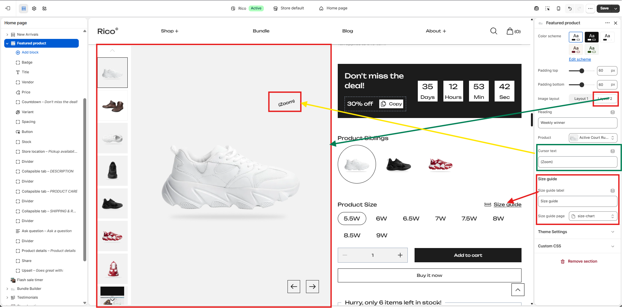Adjust the Padding top slider

[x=582, y=71]
